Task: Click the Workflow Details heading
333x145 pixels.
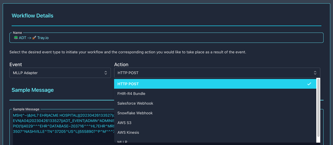Action: (x=32, y=16)
